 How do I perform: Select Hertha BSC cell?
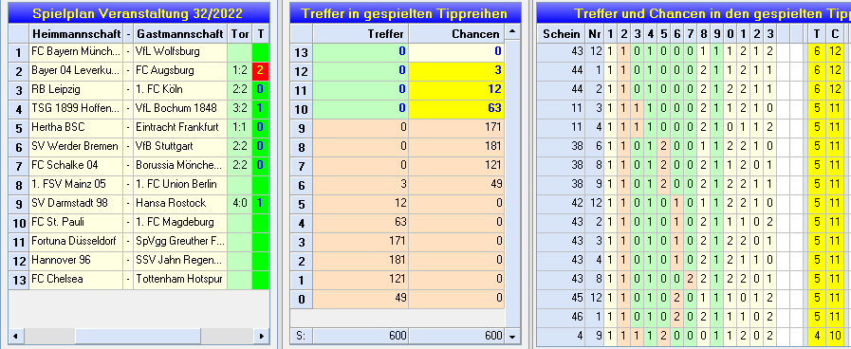76,128
